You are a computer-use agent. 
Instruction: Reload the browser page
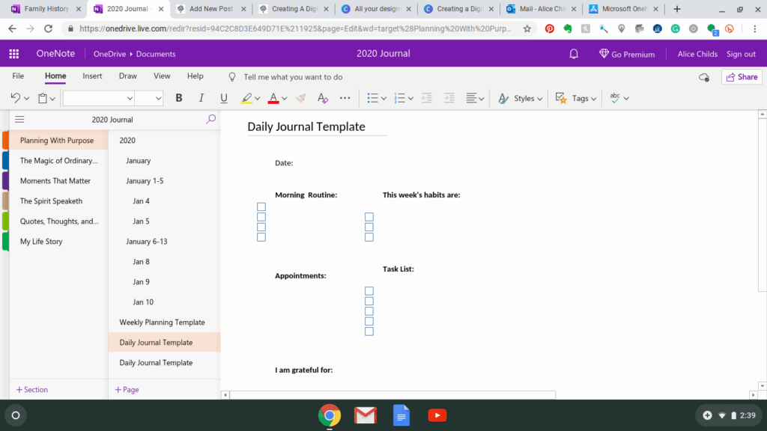click(x=49, y=29)
